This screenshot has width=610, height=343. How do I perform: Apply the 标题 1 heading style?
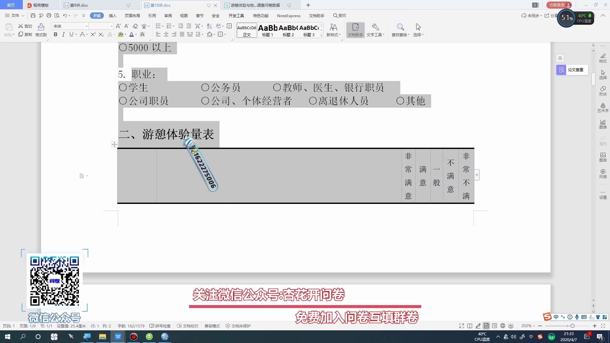(x=268, y=30)
